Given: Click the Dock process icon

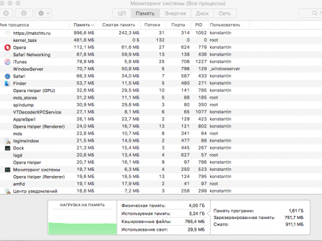Looking at the screenshot, I should point(8,148).
